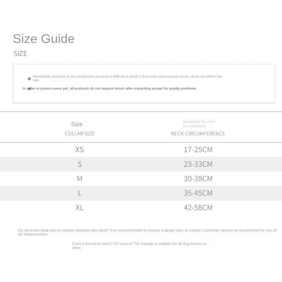The height and width of the screenshot is (282, 282).
Task: Select the XL collar size cell
Action: click(80, 208)
